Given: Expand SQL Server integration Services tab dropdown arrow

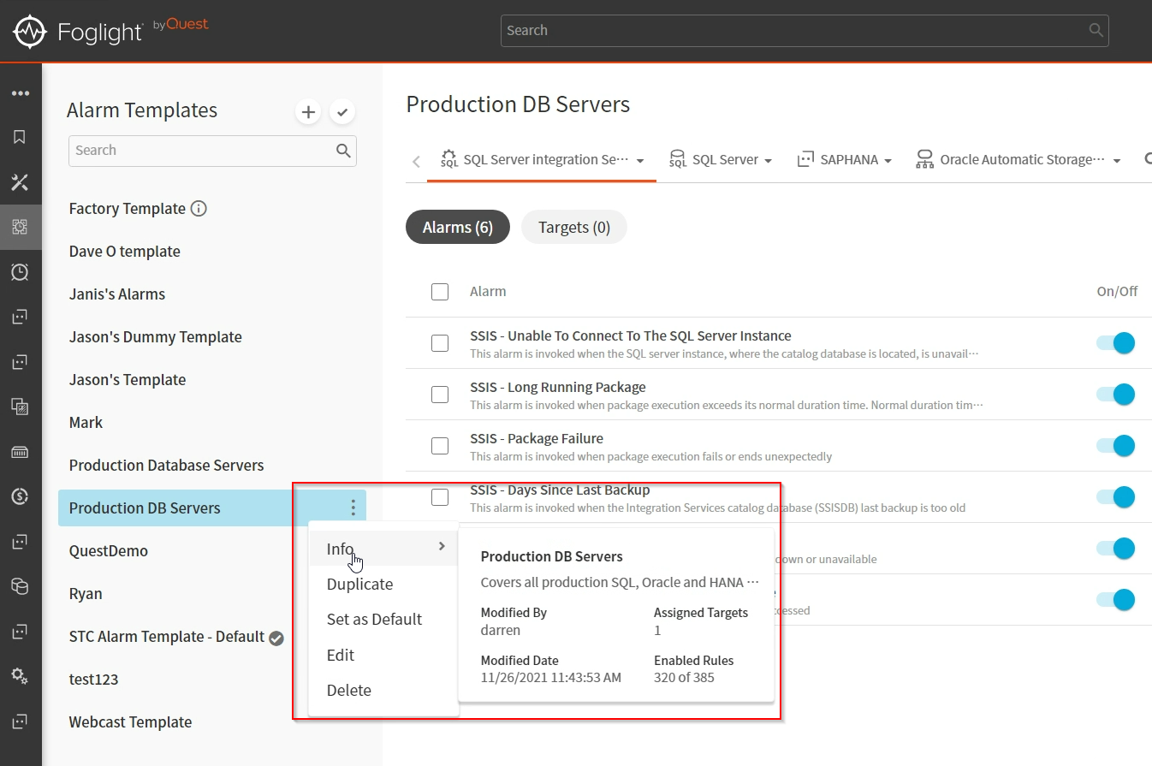Looking at the screenshot, I should point(640,161).
